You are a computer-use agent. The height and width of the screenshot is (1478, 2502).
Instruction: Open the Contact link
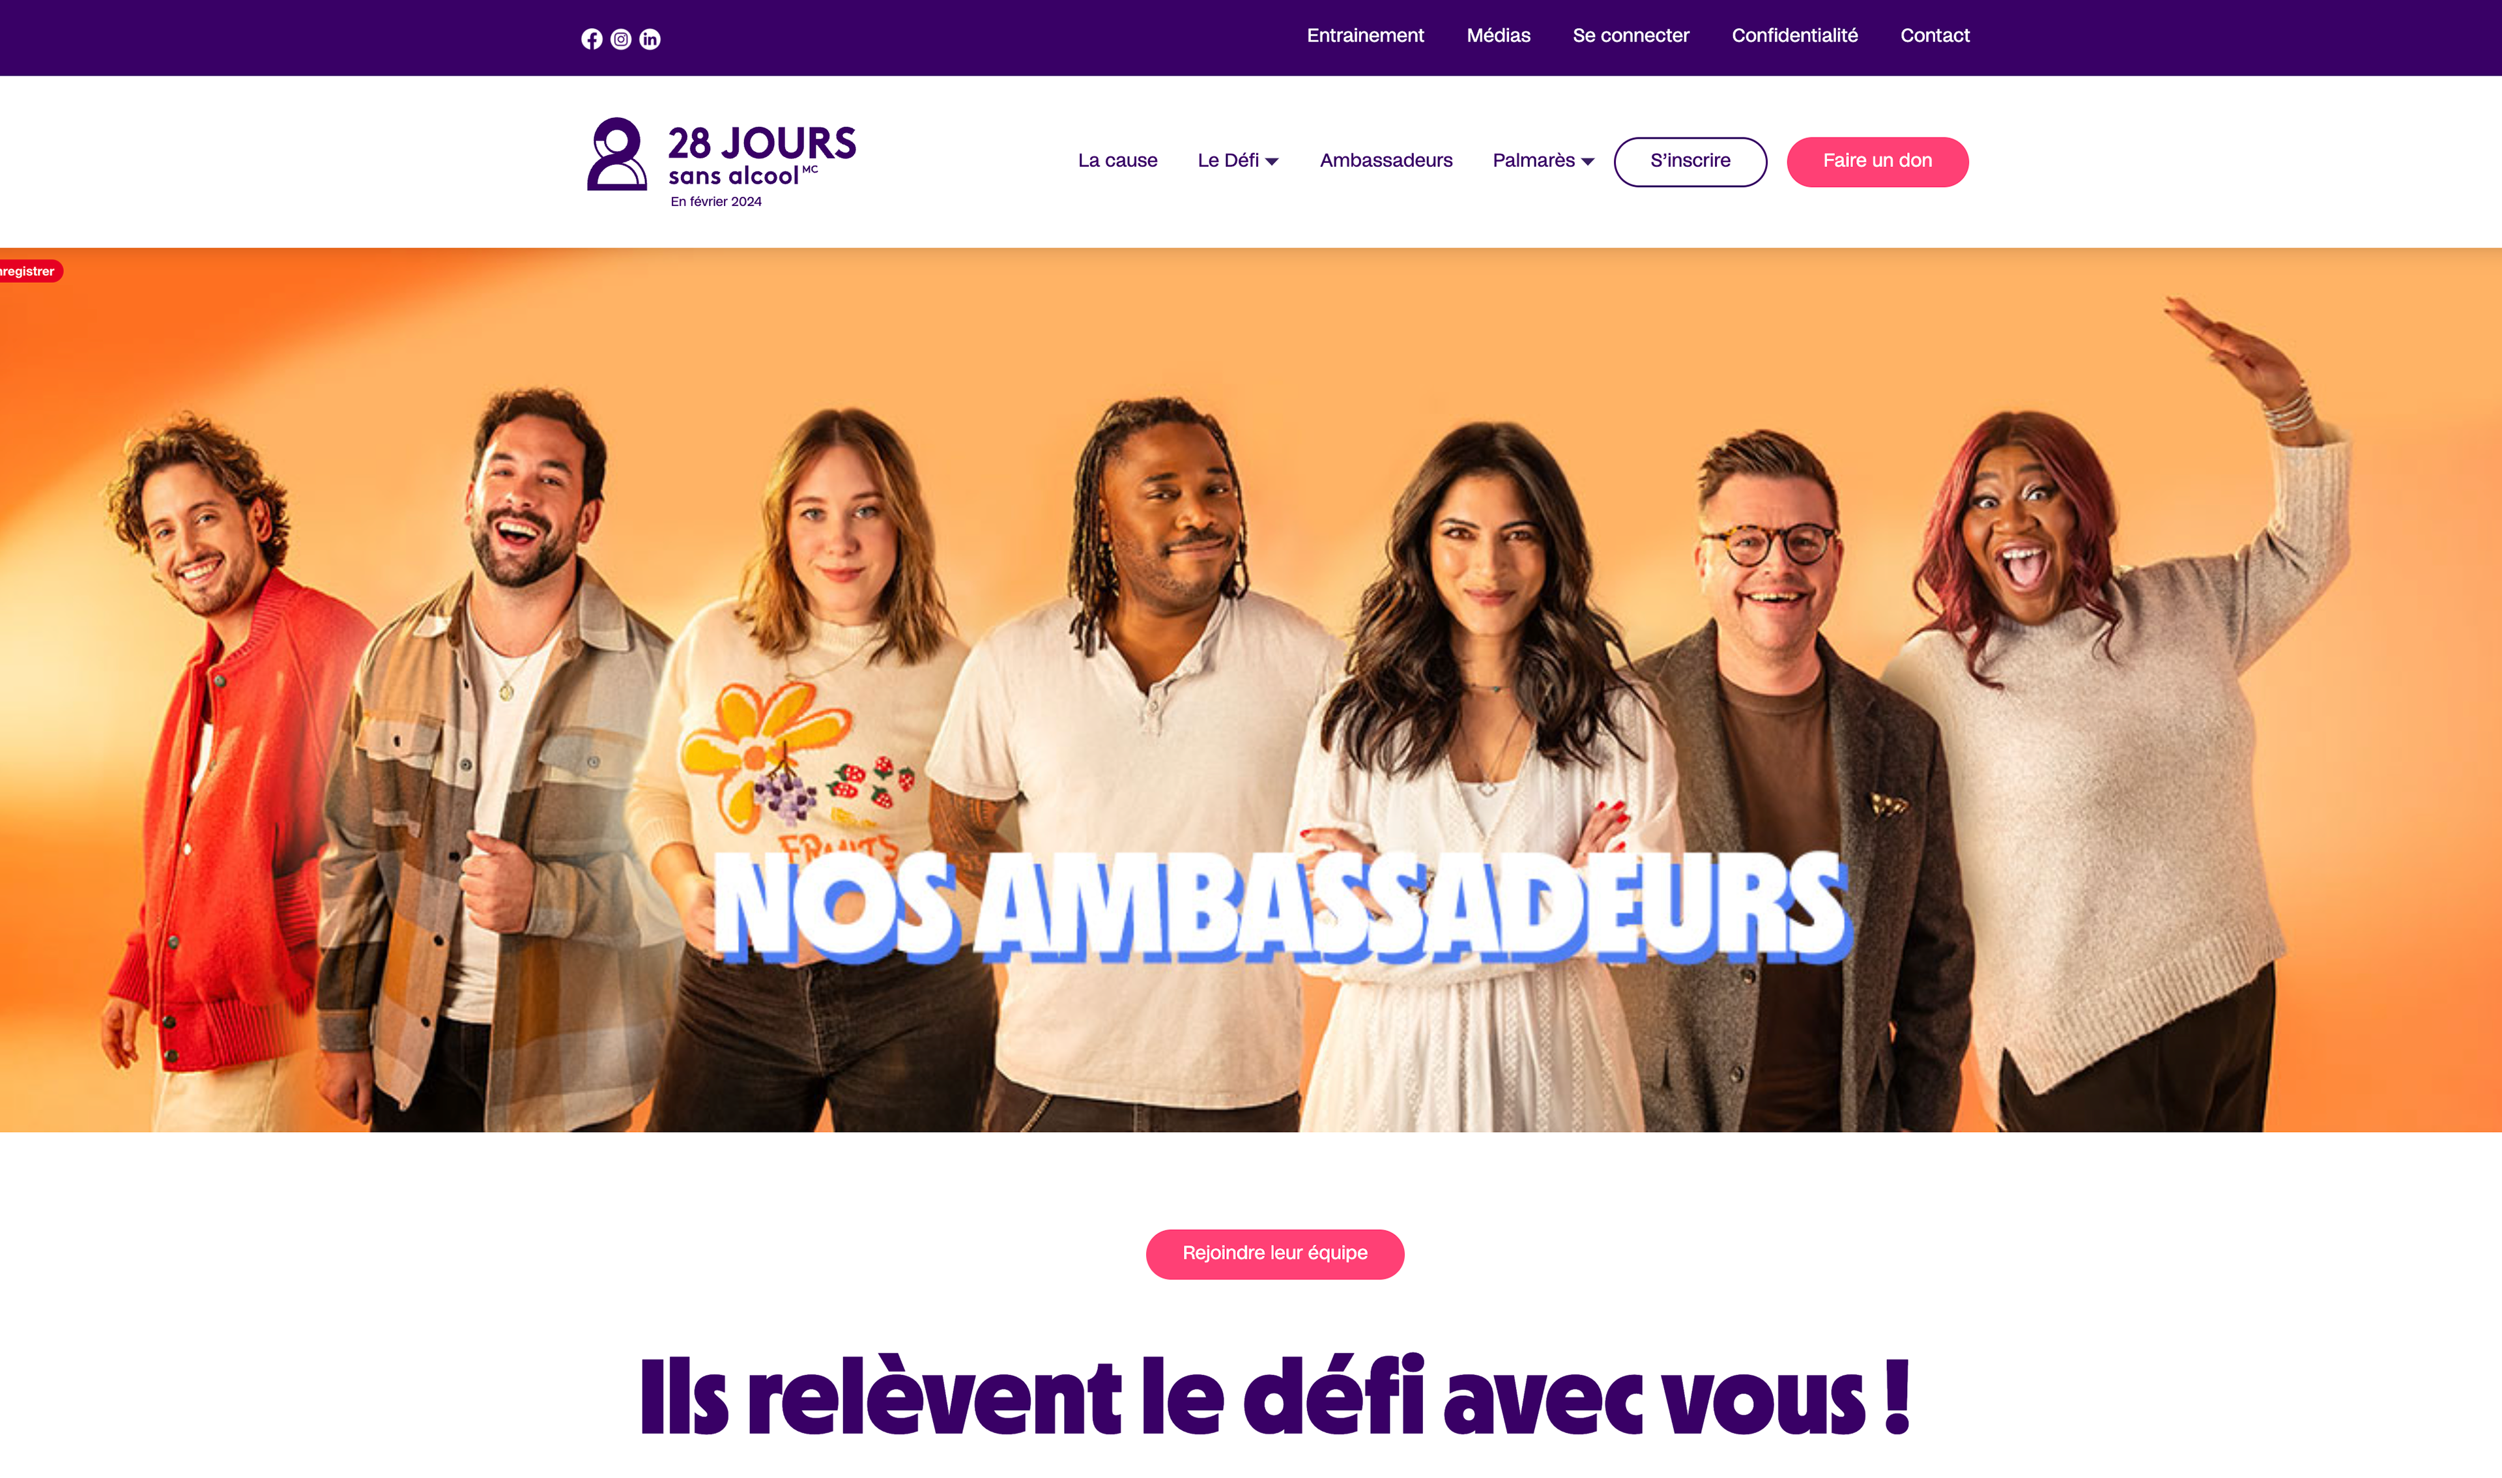click(x=1934, y=36)
